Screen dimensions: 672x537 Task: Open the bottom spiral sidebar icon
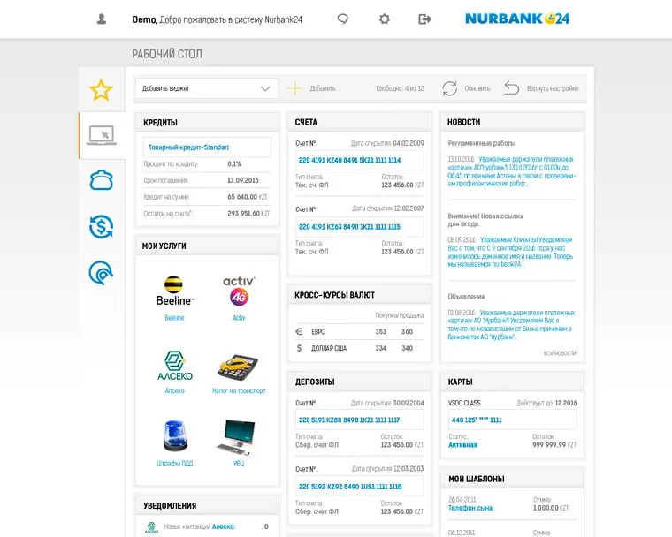click(101, 273)
